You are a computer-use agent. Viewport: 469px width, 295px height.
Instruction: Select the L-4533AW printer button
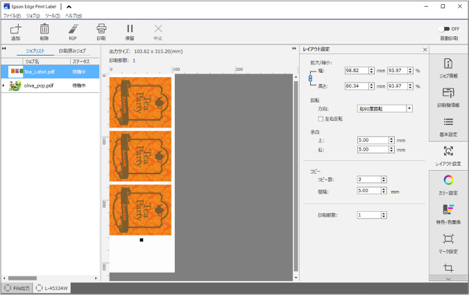click(x=52, y=287)
